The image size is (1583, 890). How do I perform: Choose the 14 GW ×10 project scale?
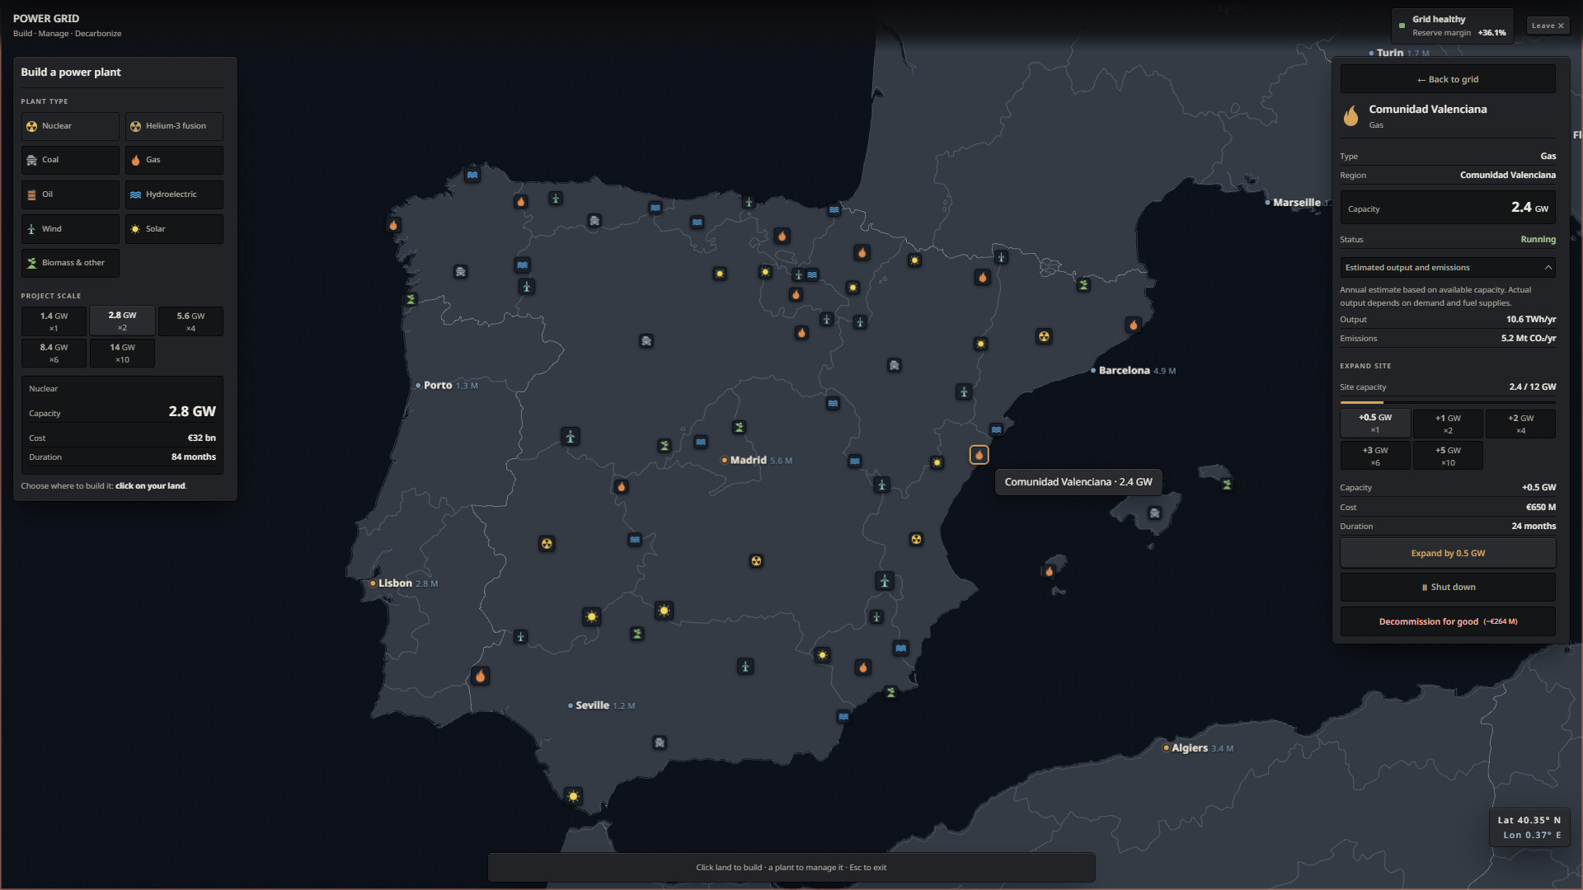pyautogui.click(x=122, y=353)
